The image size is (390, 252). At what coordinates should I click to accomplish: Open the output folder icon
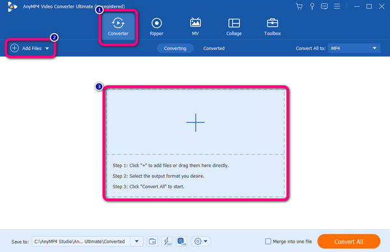(x=152, y=242)
